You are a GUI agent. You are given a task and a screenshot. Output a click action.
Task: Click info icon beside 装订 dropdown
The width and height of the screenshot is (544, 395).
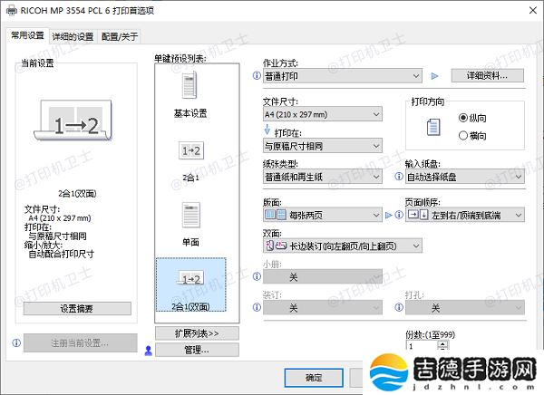[257, 307]
